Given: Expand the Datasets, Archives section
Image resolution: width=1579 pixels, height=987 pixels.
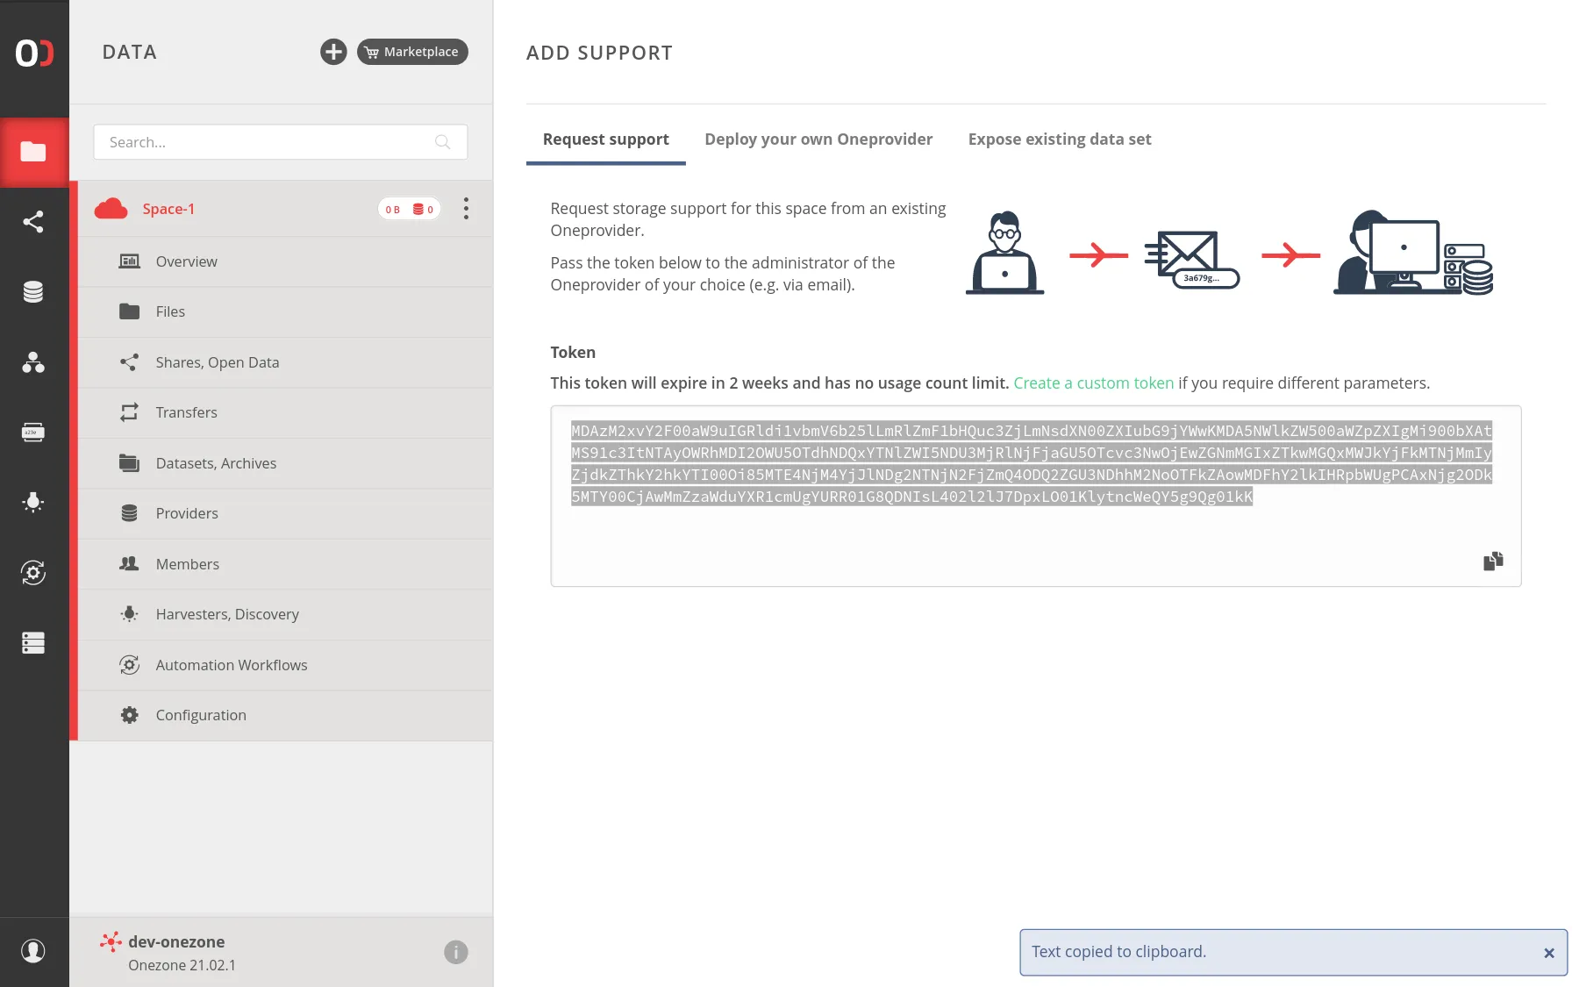Looking at the screenshot, I should [x=216, y=463].
